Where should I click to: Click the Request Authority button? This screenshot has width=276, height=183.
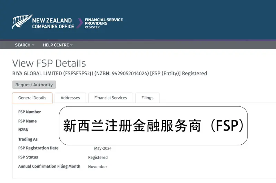pos(34,85)
